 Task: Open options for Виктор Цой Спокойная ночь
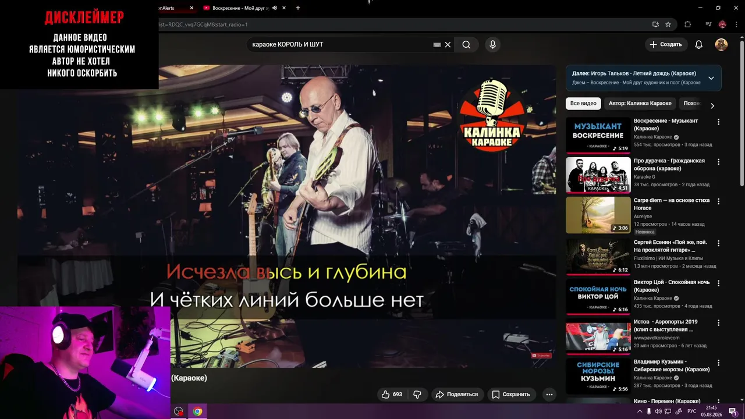tap(718, 283)
